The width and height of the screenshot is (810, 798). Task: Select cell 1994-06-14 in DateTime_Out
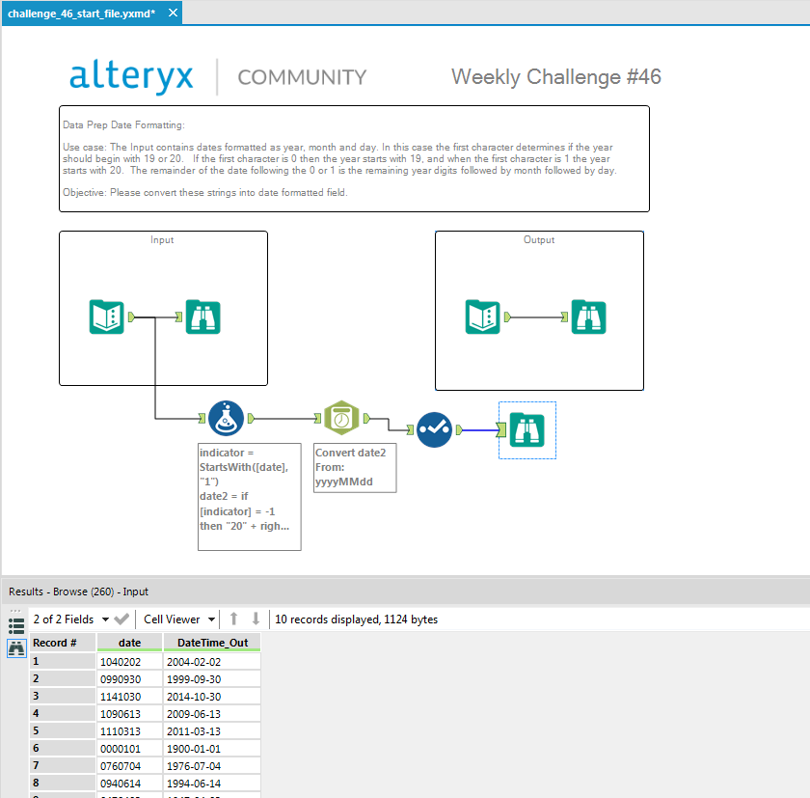[212, 784]
